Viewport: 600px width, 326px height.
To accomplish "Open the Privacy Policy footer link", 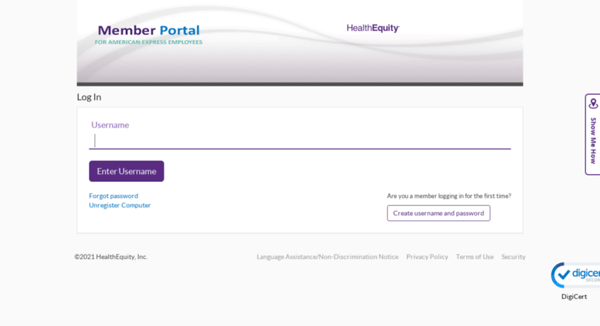I will coord(427,257).
